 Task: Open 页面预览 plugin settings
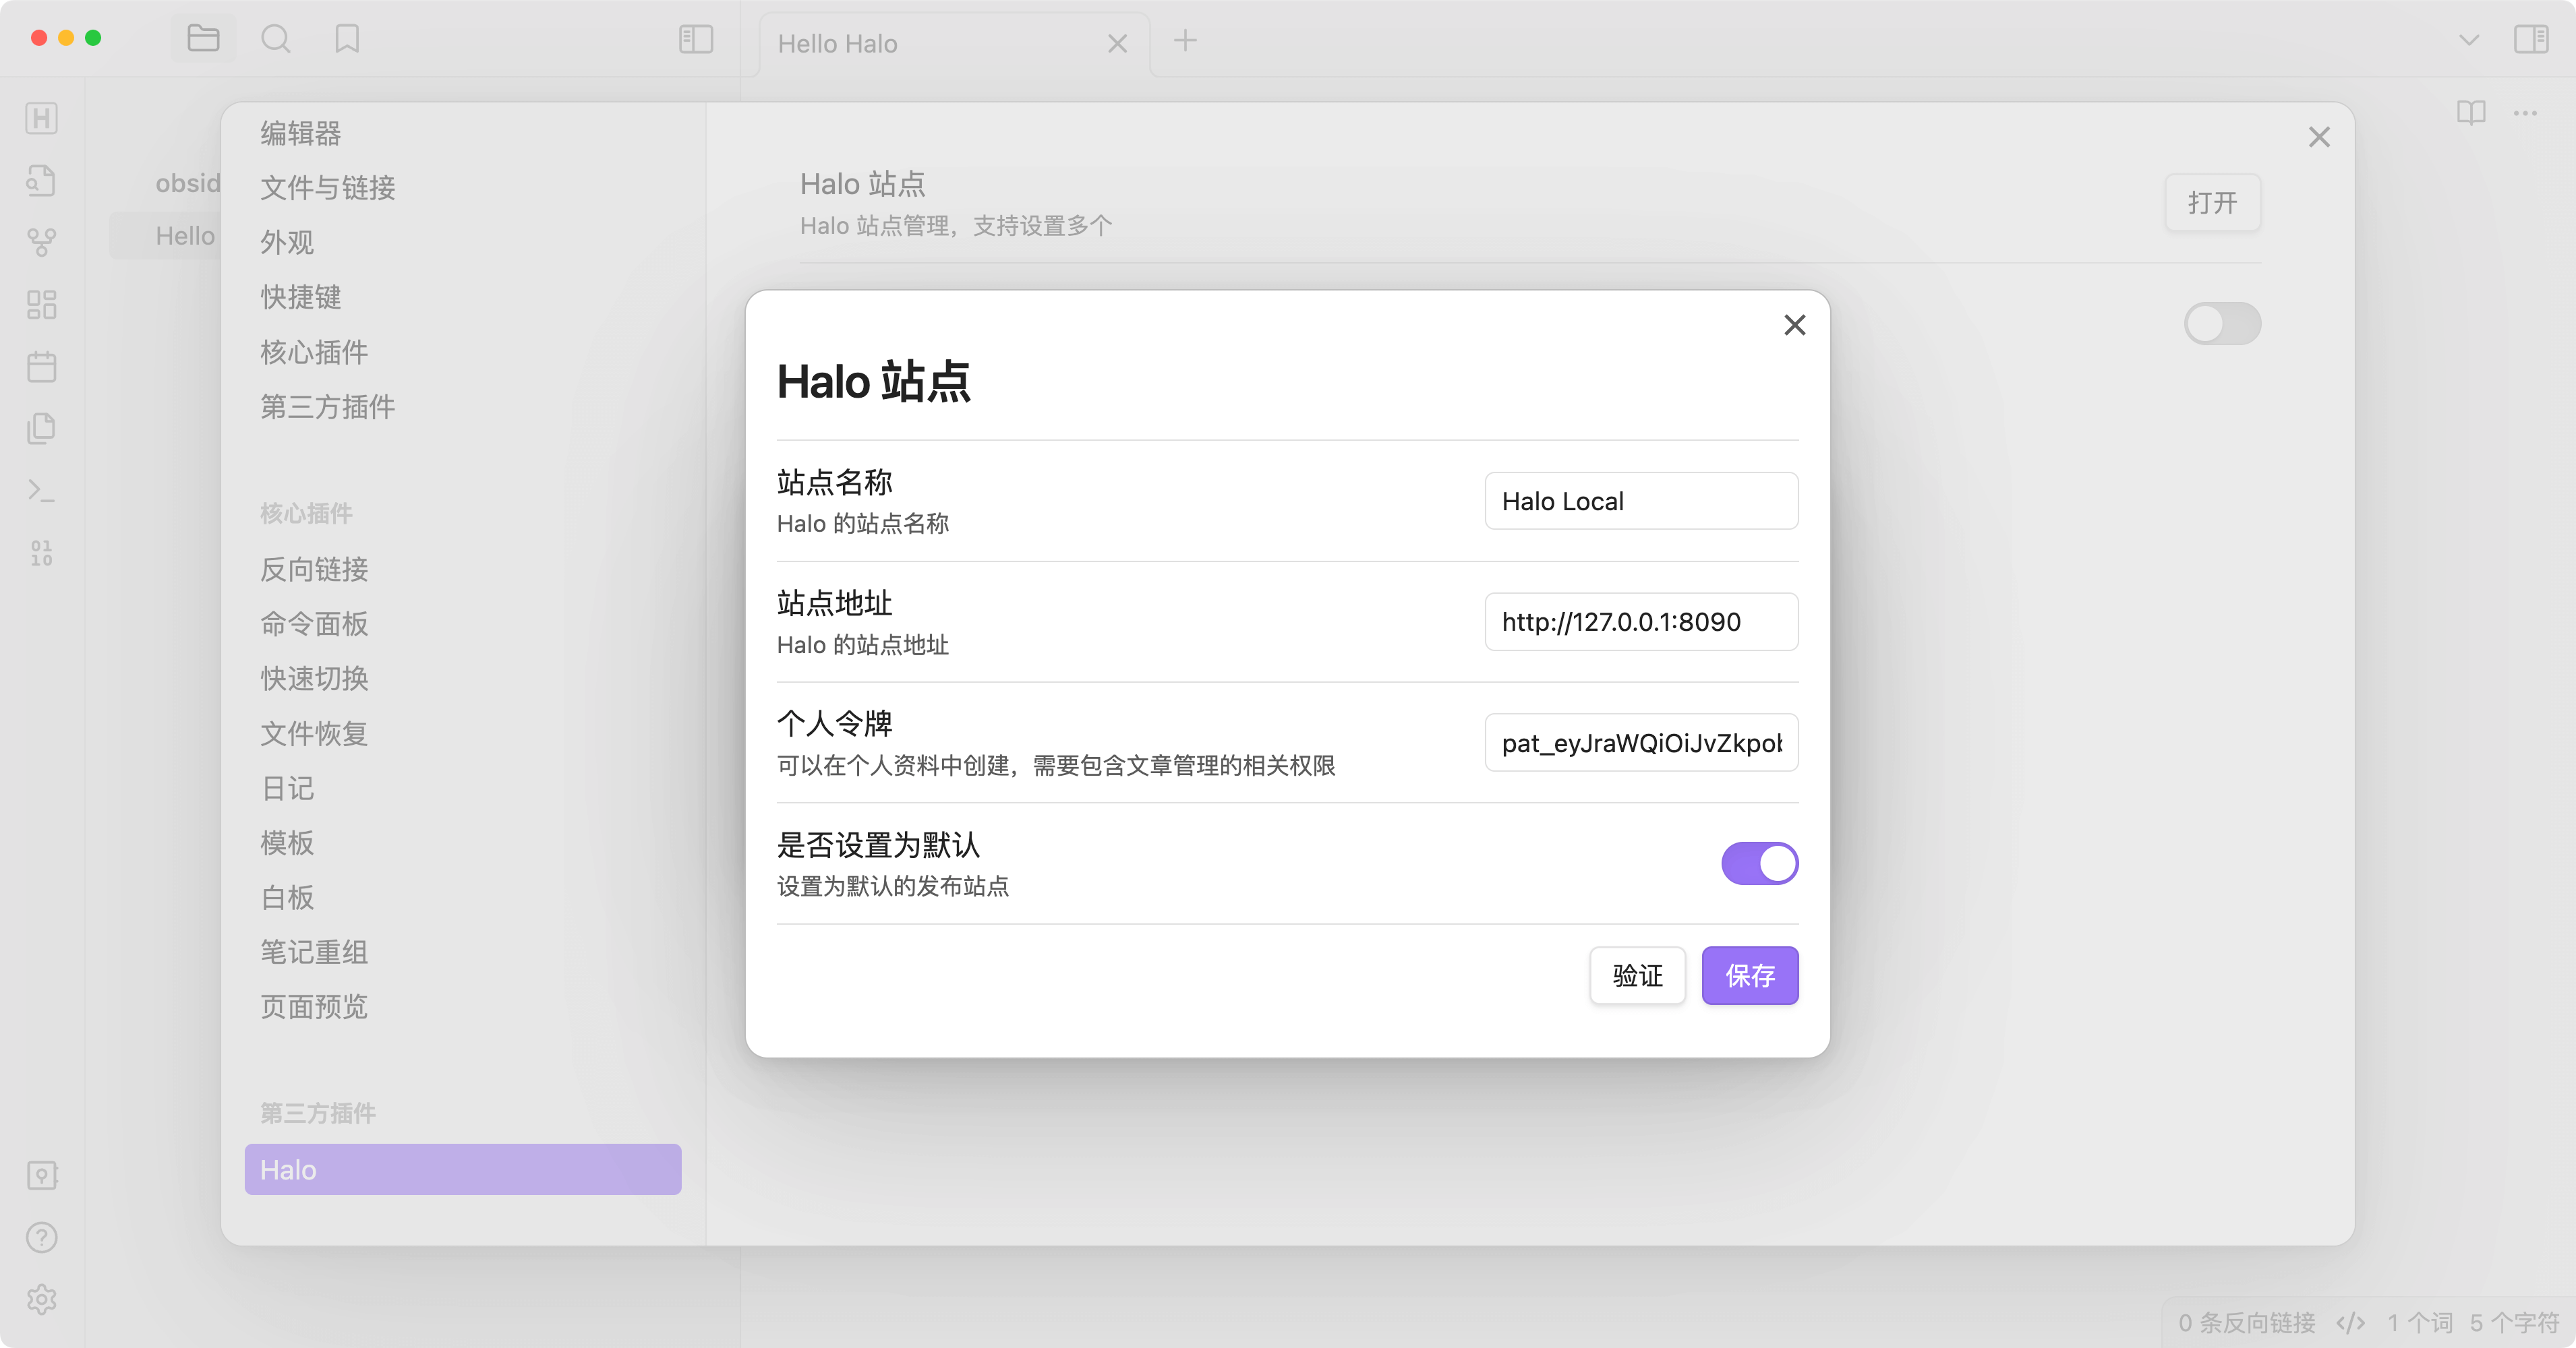pos(314,1006)
